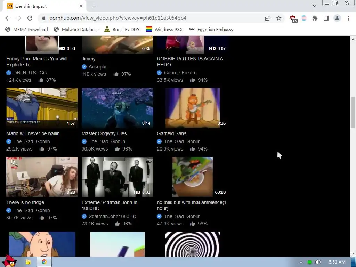Screen dimensions: 356x267
Task: Toggle the browser side panel
Action: click(326, 18)
